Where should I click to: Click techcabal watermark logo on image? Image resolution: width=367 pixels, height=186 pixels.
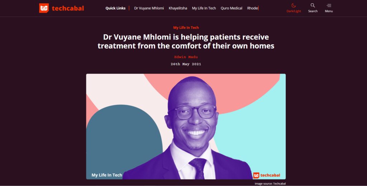(x=267, y=175)
